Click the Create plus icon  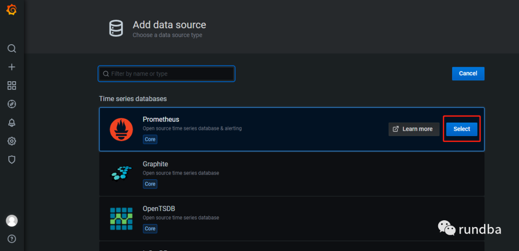(12, 67)
